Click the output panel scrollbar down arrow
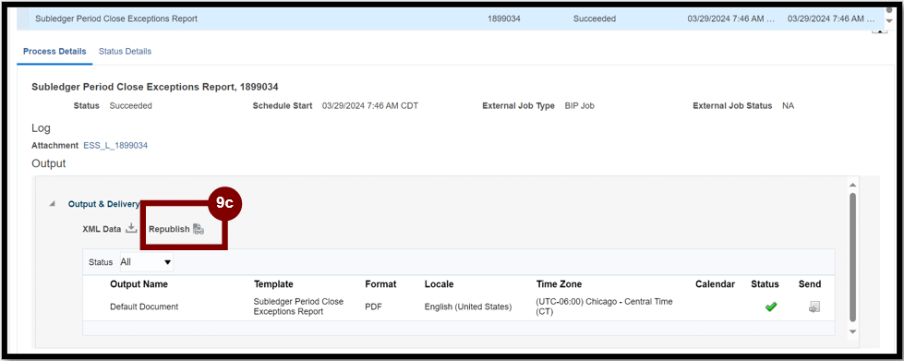 tap(852, 331)
